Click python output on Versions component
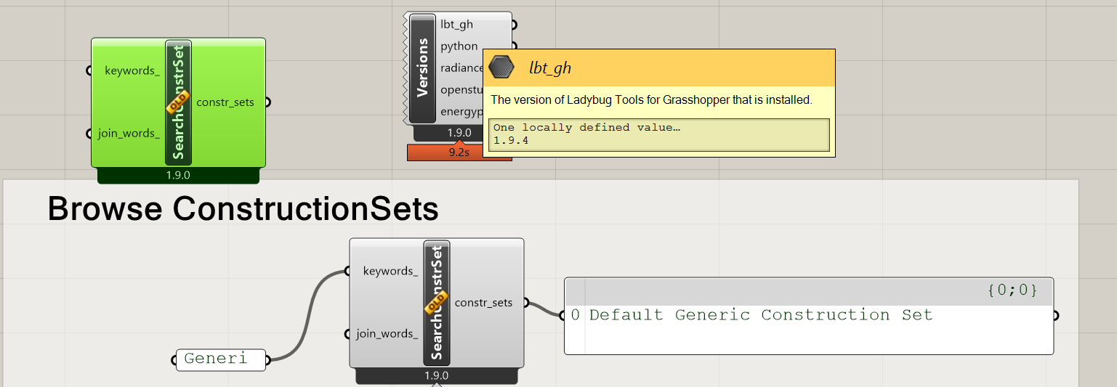Screen dimensions: 1117x387 (459, 46)
